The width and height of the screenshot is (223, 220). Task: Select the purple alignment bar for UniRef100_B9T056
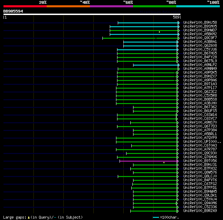point(148,161)
